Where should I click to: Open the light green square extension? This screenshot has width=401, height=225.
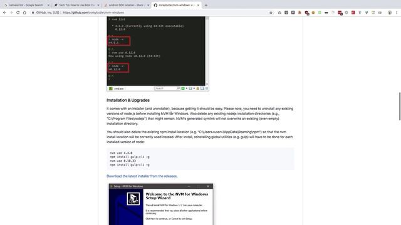[320, 12]
